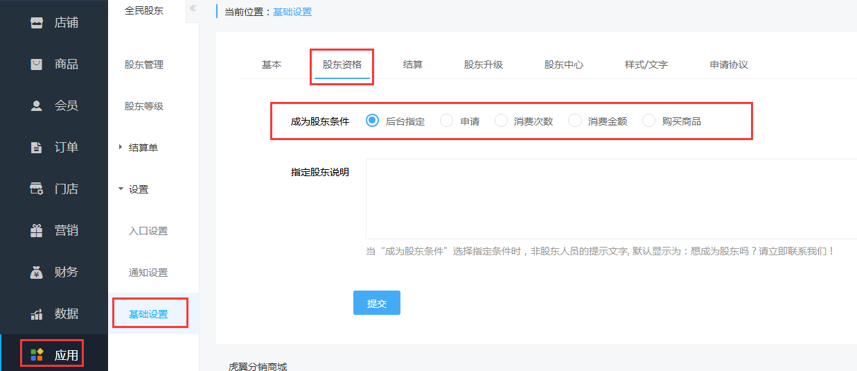The width and height of the screenshot is (857, 371).
Task: Select the 申请 radio option
Action: coord(447,121)
